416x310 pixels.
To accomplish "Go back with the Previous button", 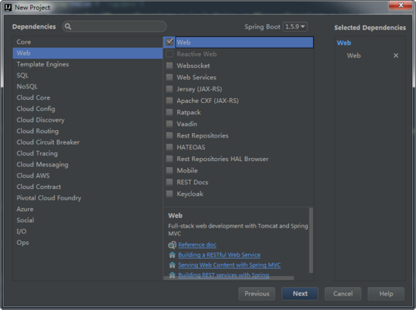I will (257, 293).
